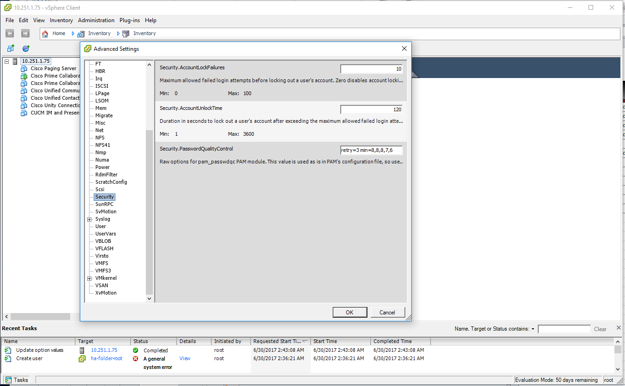The image size is (625, 386).
Task: Click the back navigation arrow
Action: (9, 33)
